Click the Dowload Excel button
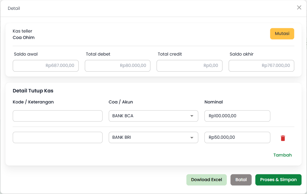 pyautogui.click(x=206, y=180)
